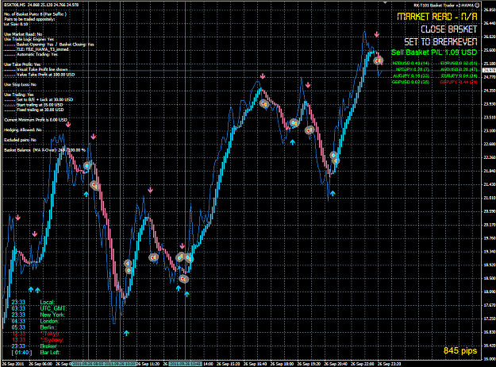
Task: Click the 26 Sep 11:20 time axis label
Action: 148,365
